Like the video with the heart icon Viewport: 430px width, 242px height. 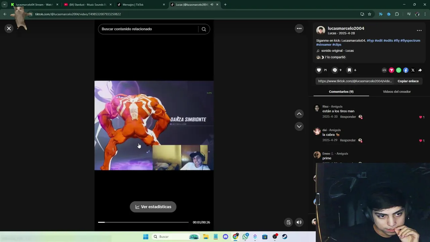(x=319, y=70)
